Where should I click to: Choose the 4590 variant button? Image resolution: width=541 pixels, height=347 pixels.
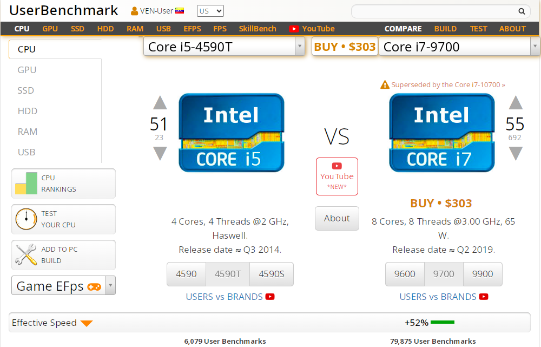point(186,274)
